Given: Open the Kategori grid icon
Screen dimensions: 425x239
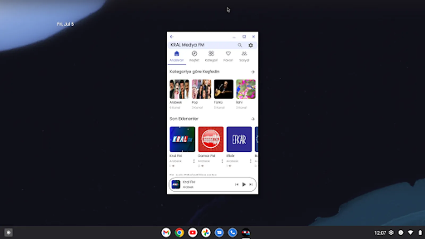Looking at the screenshot, I should pos(211,54).
